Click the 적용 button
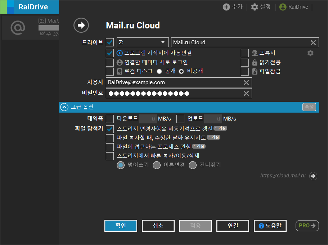 (x=196, y=226)
